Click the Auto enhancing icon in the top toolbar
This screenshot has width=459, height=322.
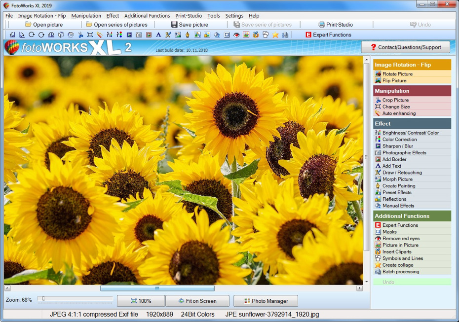(100, 35)
